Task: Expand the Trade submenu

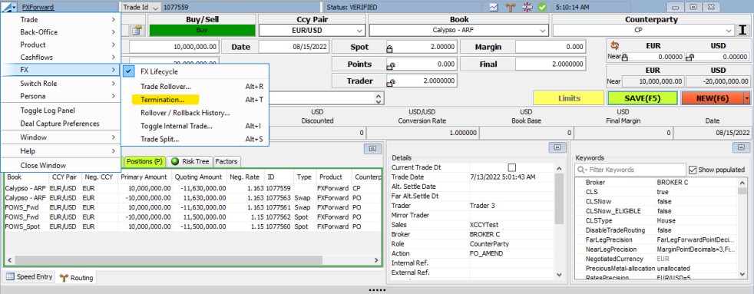Action: tap(60, 20)
